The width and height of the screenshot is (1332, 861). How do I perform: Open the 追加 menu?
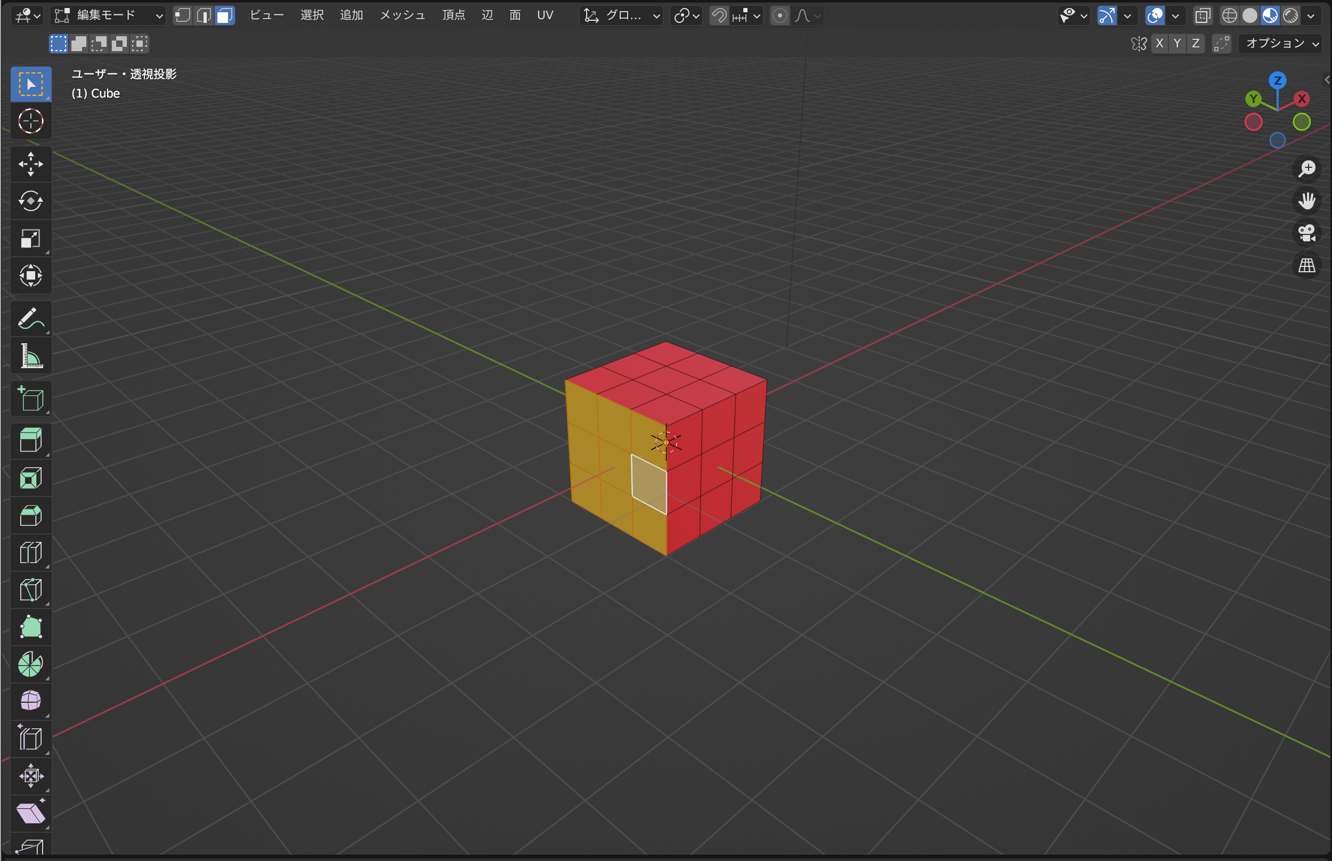(x=352, y=15)
